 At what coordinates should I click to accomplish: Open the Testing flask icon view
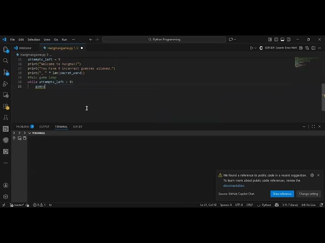pyautogui.click(x=6, y=117)
